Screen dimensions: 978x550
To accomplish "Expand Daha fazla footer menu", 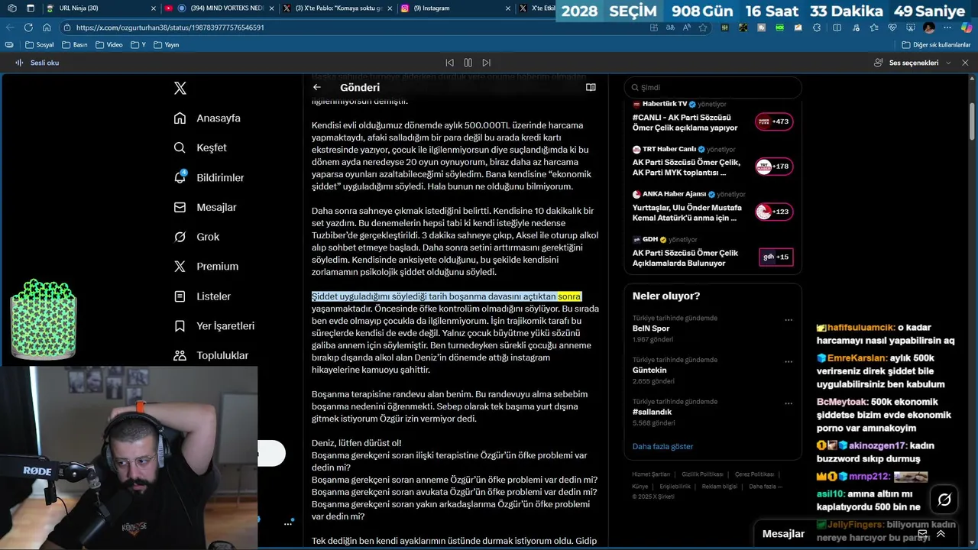I will [766, 487].
